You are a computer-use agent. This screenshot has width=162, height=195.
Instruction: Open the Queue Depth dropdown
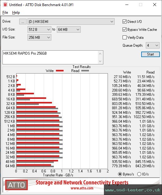[153, 45]
